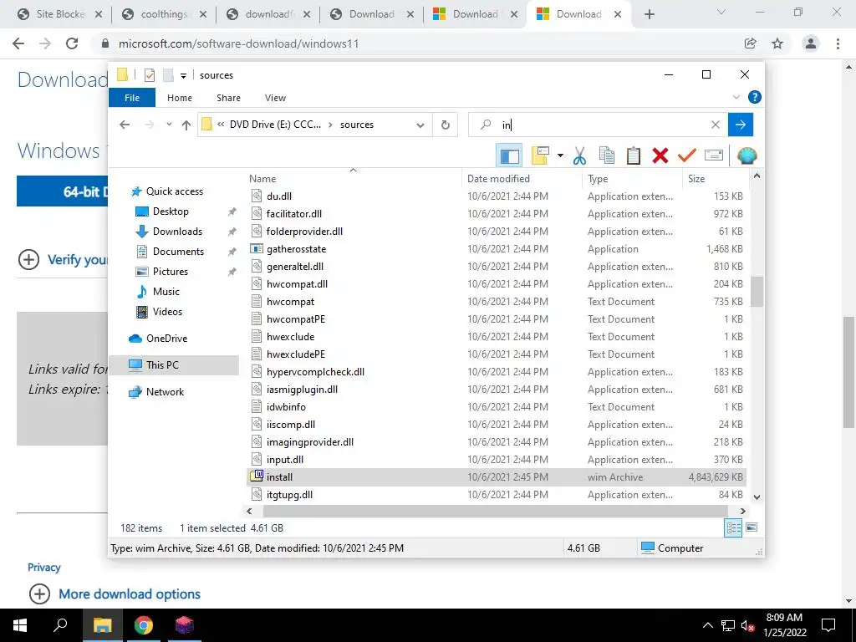Image resolution: width=856 pixels, height=642 pixels.
Task: Select OneDrive in navigation pane
Action: click(166, 339)
